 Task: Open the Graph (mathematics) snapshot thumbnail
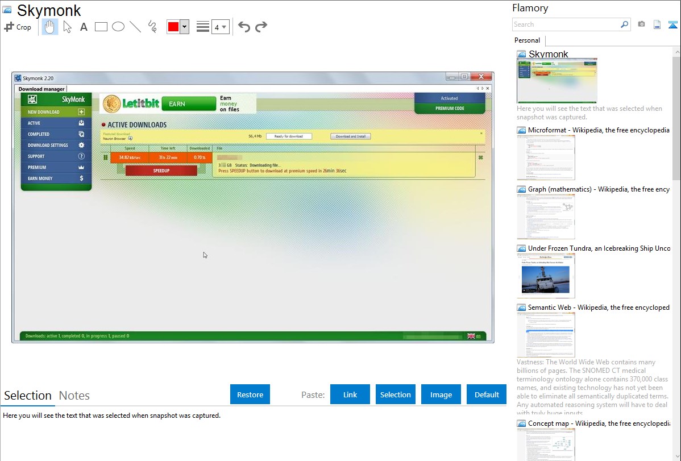pyautogui.click(x=546, y=217)
